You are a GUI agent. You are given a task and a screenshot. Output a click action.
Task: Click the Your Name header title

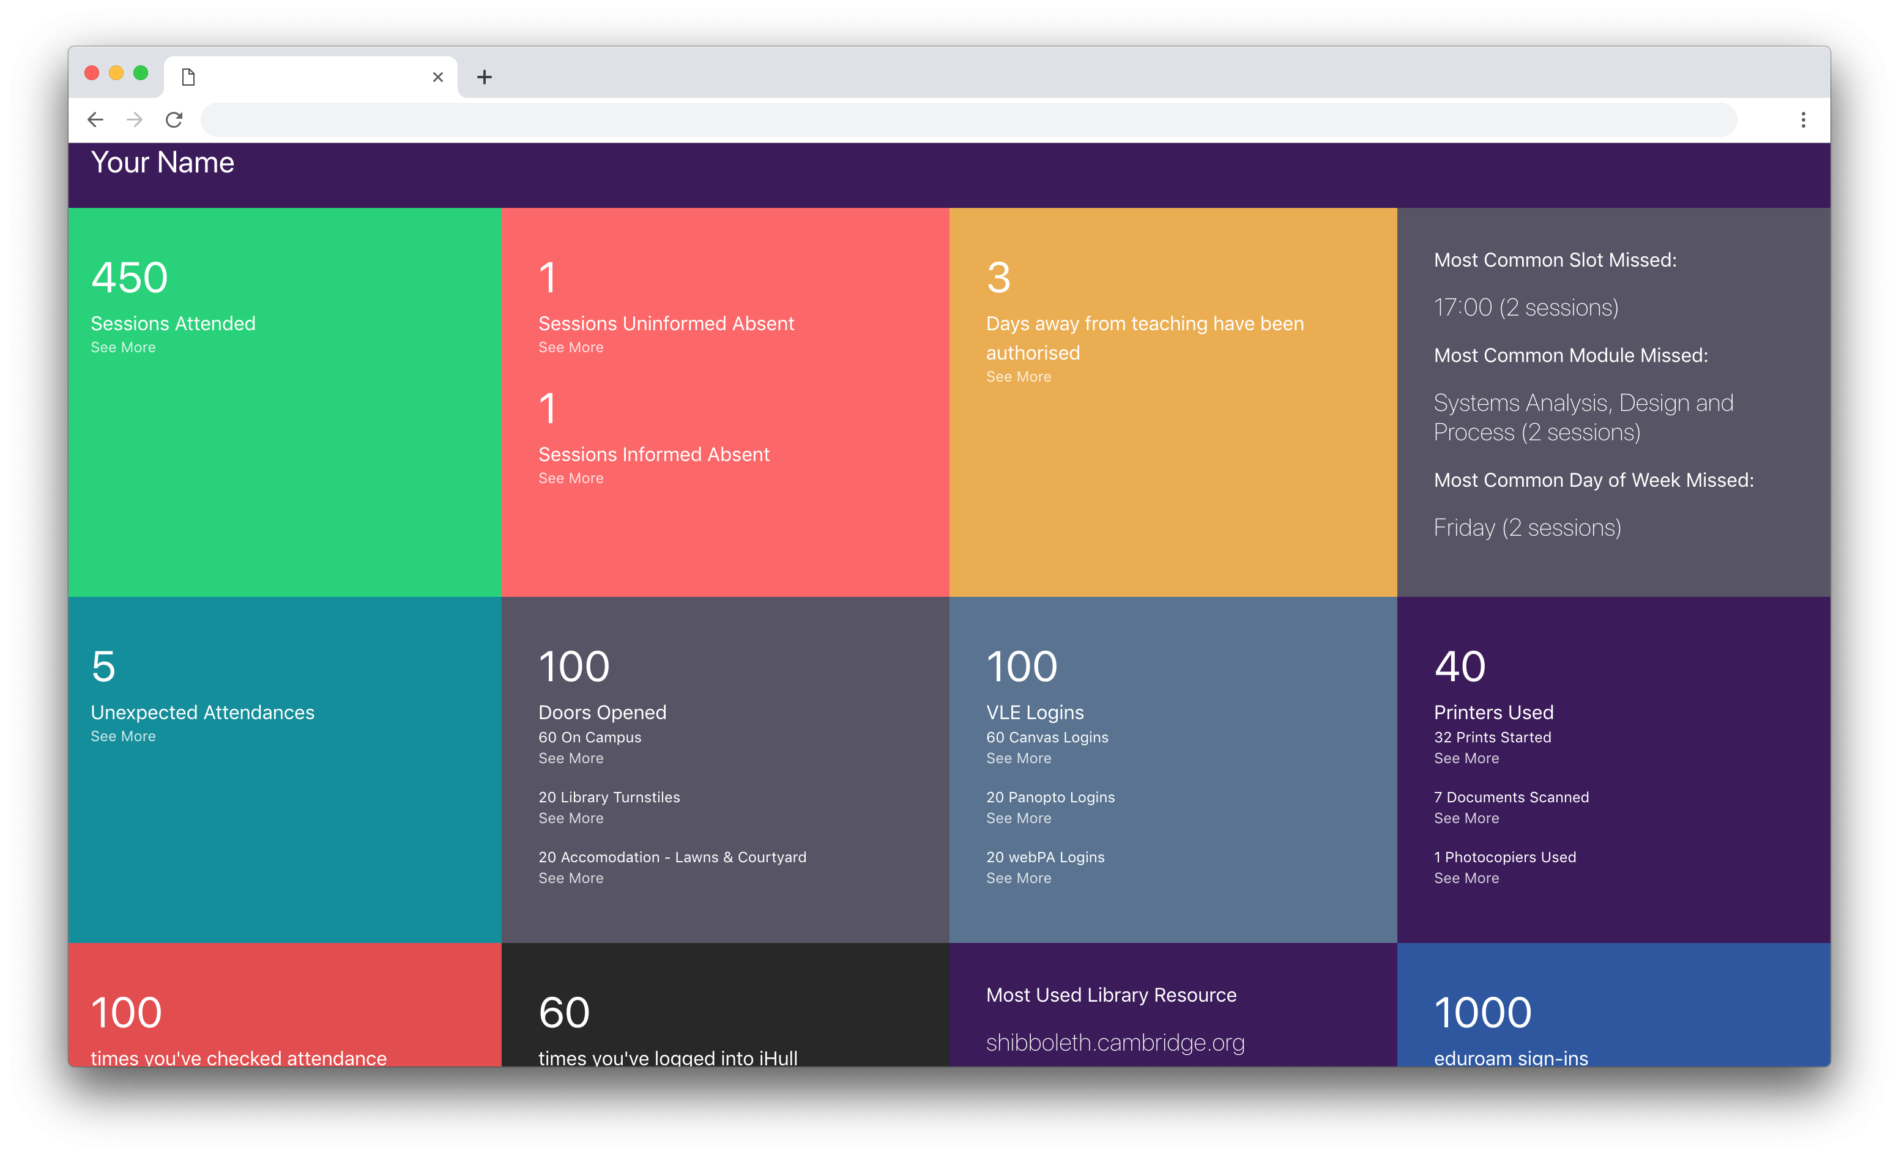(x=163, y=163)
